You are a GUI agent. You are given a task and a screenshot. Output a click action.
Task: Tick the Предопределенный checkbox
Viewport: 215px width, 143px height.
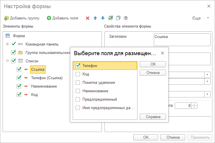pyautogui.click(x=78, y=99)
